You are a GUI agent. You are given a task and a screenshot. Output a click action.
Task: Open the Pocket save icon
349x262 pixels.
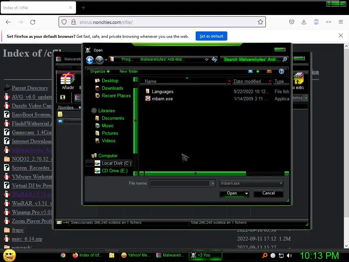(292, 22)
